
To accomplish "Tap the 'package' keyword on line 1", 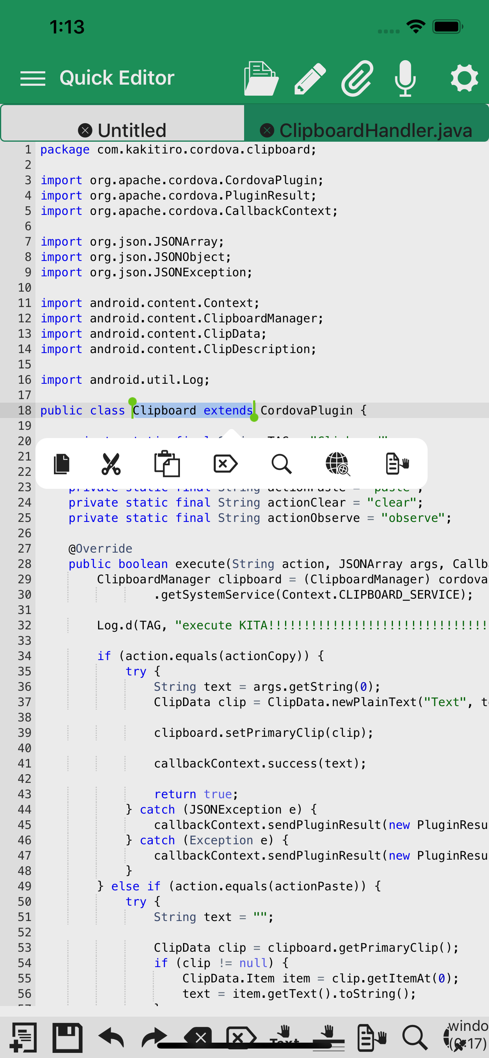I will pyautogui.click(x=65, y=150).
